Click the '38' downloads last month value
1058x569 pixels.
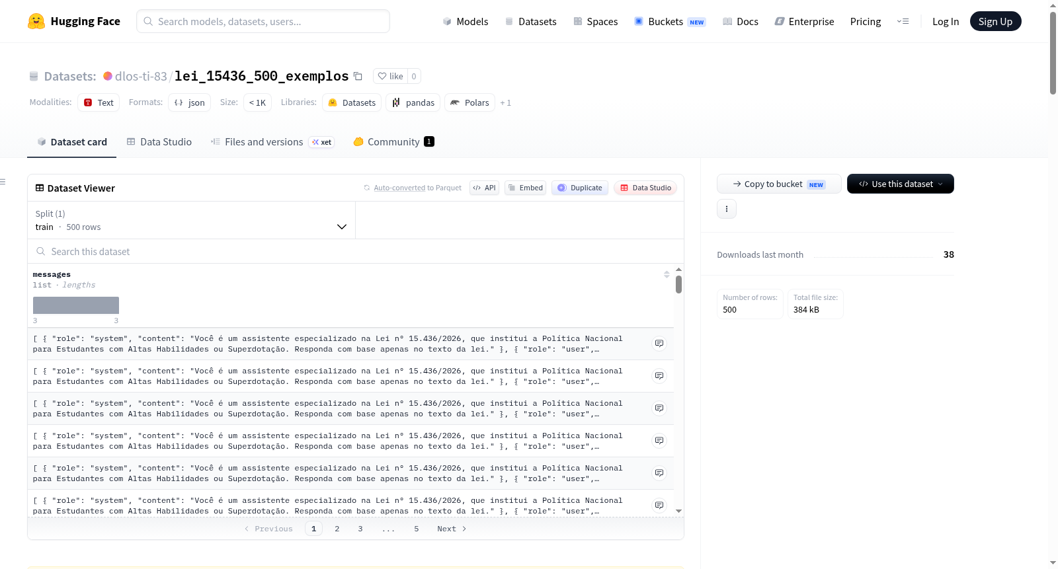pyautogui.click(x=949, y=254)
